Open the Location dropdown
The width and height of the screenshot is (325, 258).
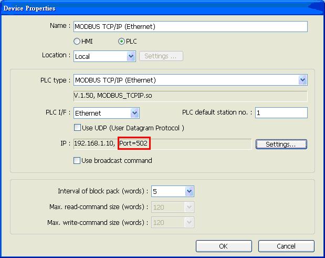tap(104, 56)
